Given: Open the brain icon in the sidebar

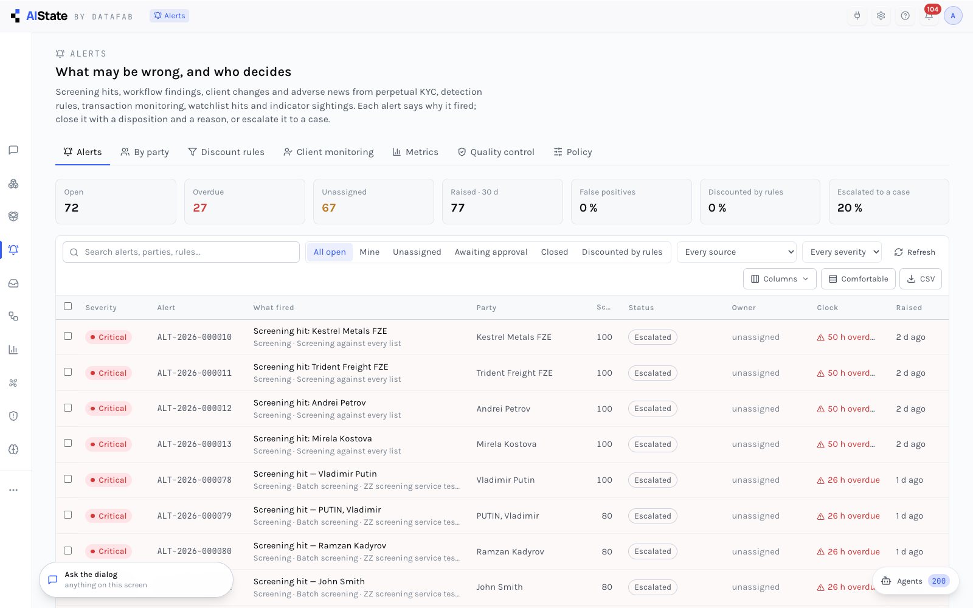Looking at the screenshot, I should point(13,449).
